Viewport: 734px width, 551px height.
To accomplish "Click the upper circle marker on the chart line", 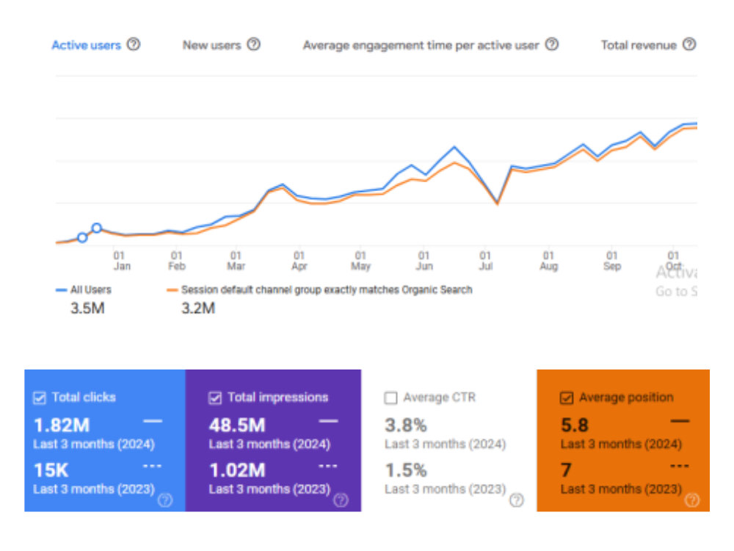I will (x=96, y=228).
